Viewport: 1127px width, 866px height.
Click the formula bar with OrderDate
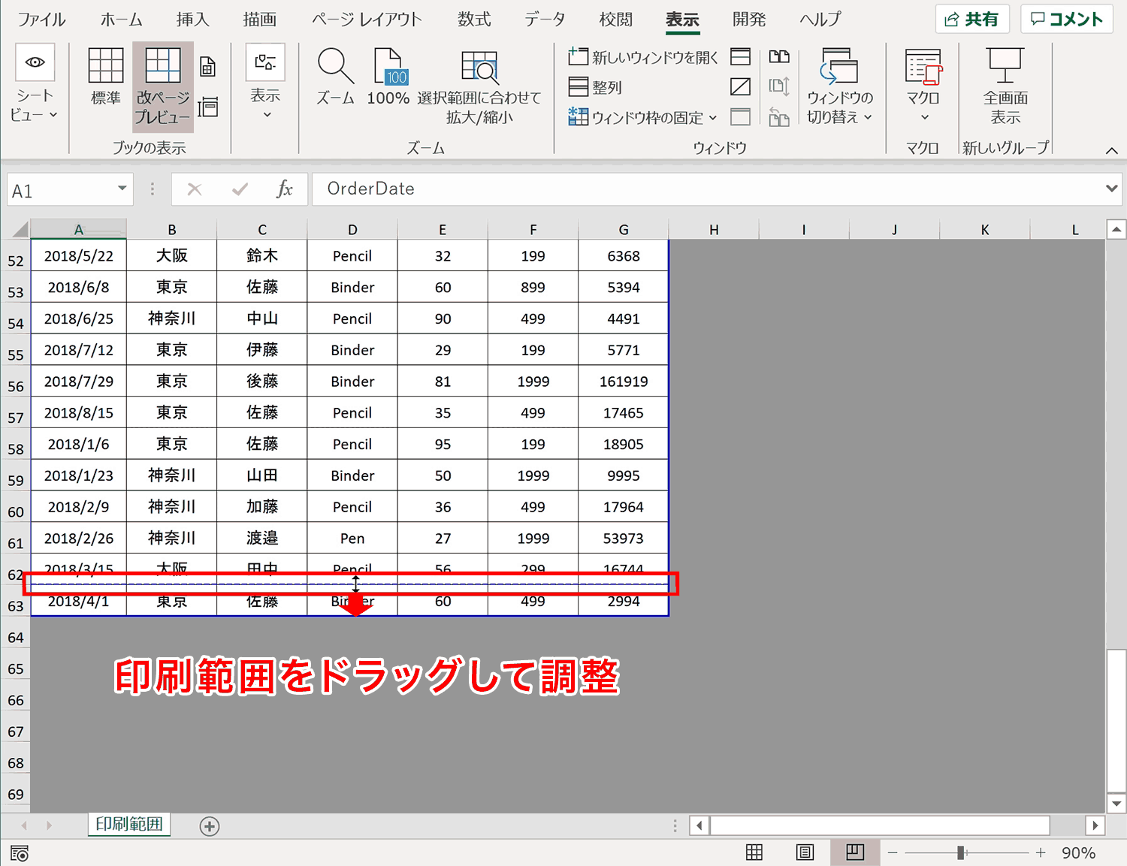pyautogui.click(x=706, y=189)
